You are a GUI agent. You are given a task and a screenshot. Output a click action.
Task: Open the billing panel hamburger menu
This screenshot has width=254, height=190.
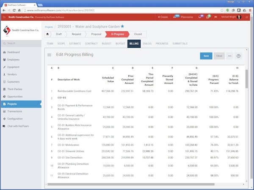pyautogui.click(x=49, y=55)
